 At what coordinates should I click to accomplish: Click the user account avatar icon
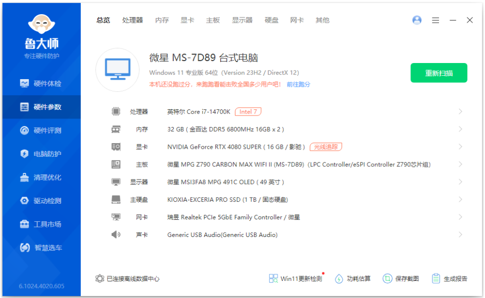pos(417,20)
